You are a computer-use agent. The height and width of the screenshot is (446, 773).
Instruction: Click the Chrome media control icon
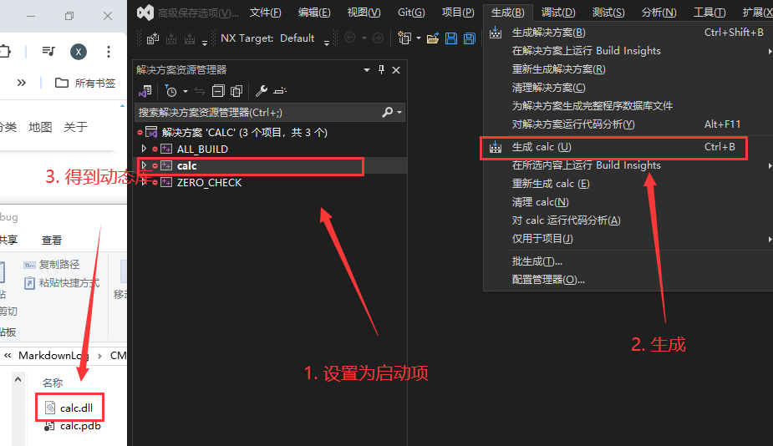pos(50,51)
